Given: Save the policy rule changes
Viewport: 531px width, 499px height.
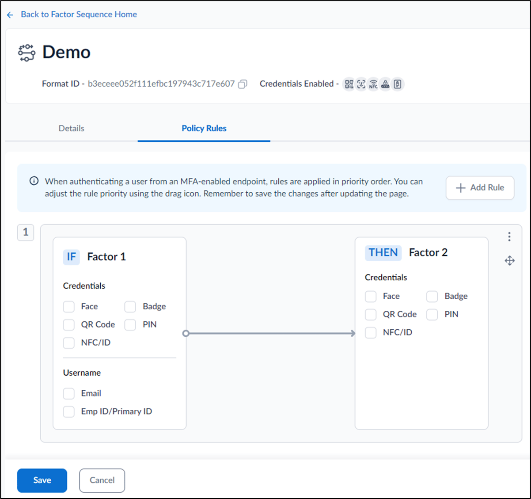Looking at the screenshot, I should coord(42,480).
